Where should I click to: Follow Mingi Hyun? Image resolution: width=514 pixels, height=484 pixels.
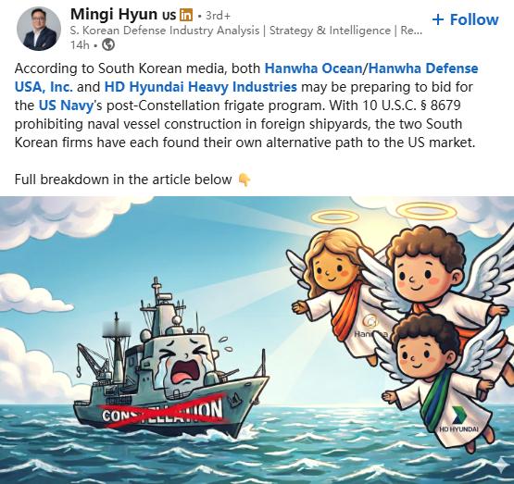point(466,19)
